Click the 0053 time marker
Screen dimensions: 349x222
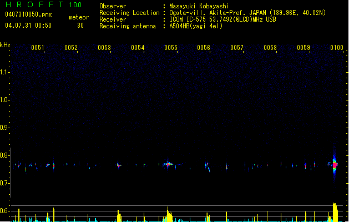104,48
